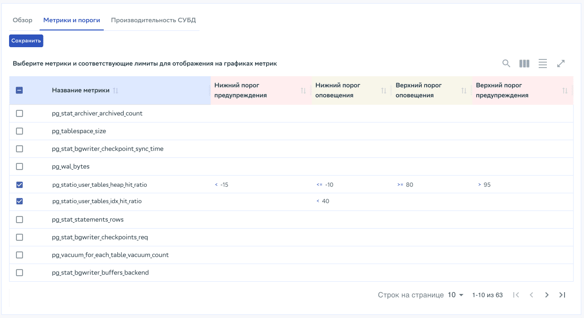
Task: Sort by Нижний порог предупреждения column
Action: [304, 91]
